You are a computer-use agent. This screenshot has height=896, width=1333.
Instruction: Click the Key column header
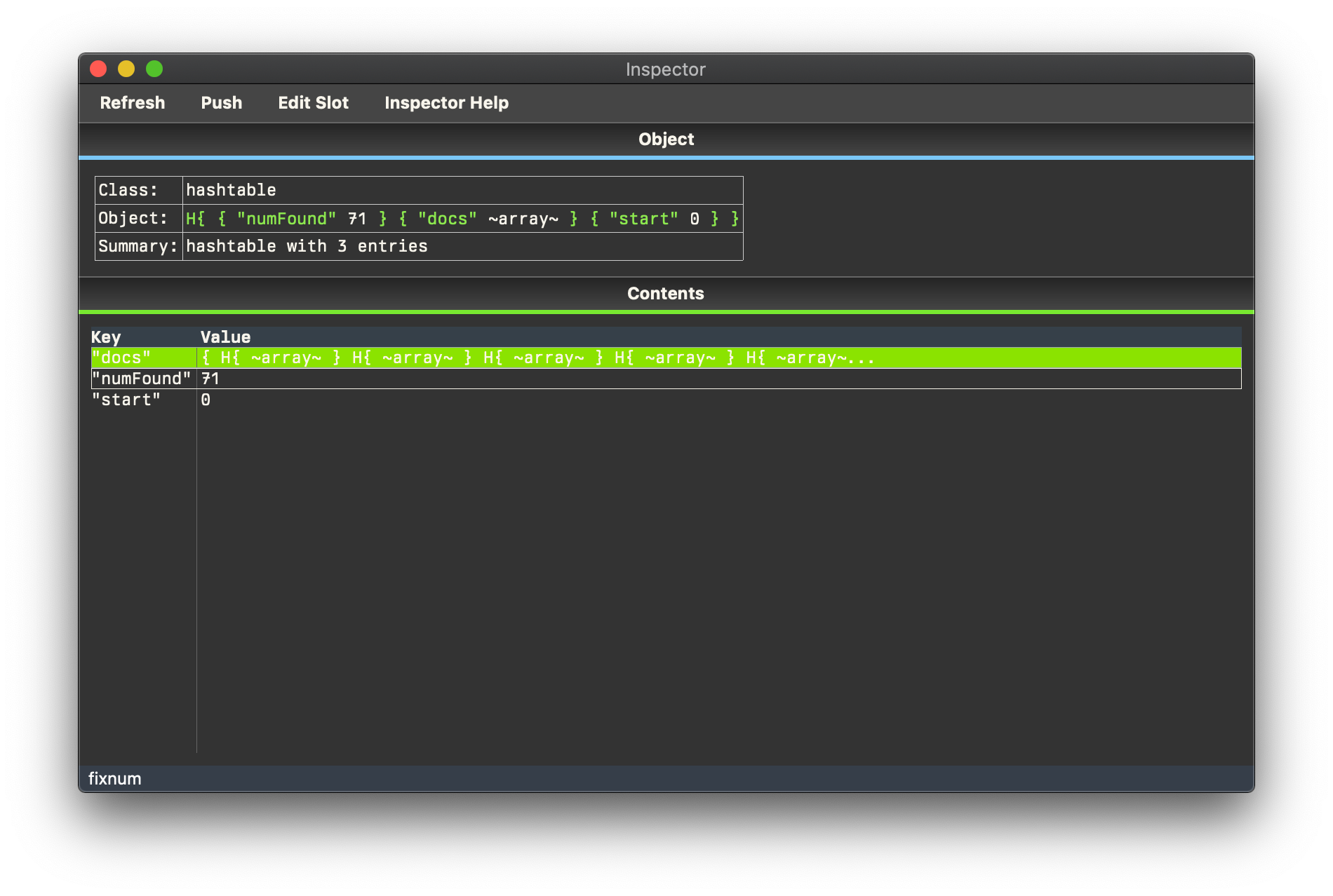[106, 337]
